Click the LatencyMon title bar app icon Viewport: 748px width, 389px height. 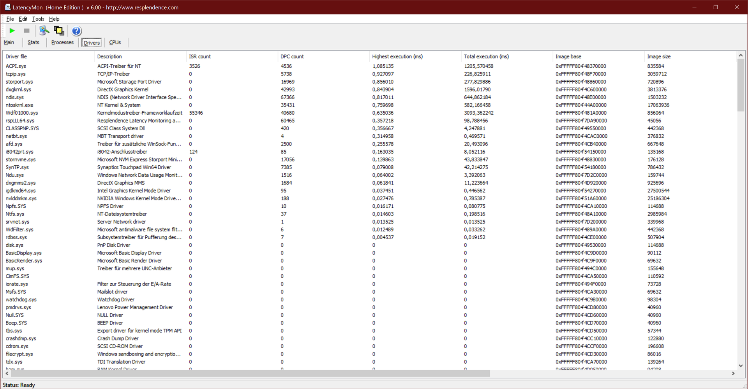tap(7, 7)
